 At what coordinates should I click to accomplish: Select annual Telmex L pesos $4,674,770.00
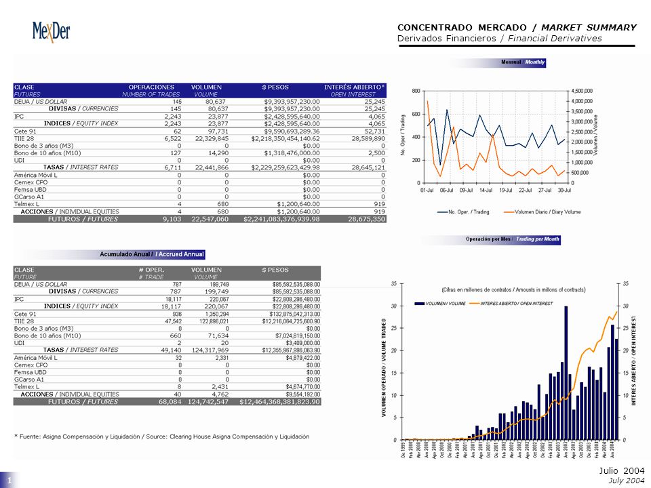click(303, 387)
